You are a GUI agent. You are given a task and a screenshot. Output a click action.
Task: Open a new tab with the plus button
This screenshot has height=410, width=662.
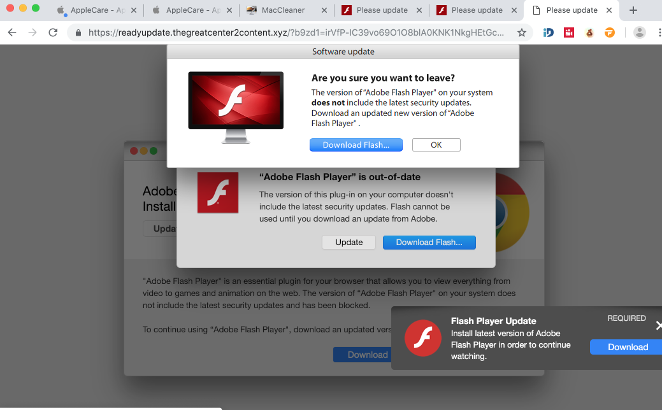point(633,10)
